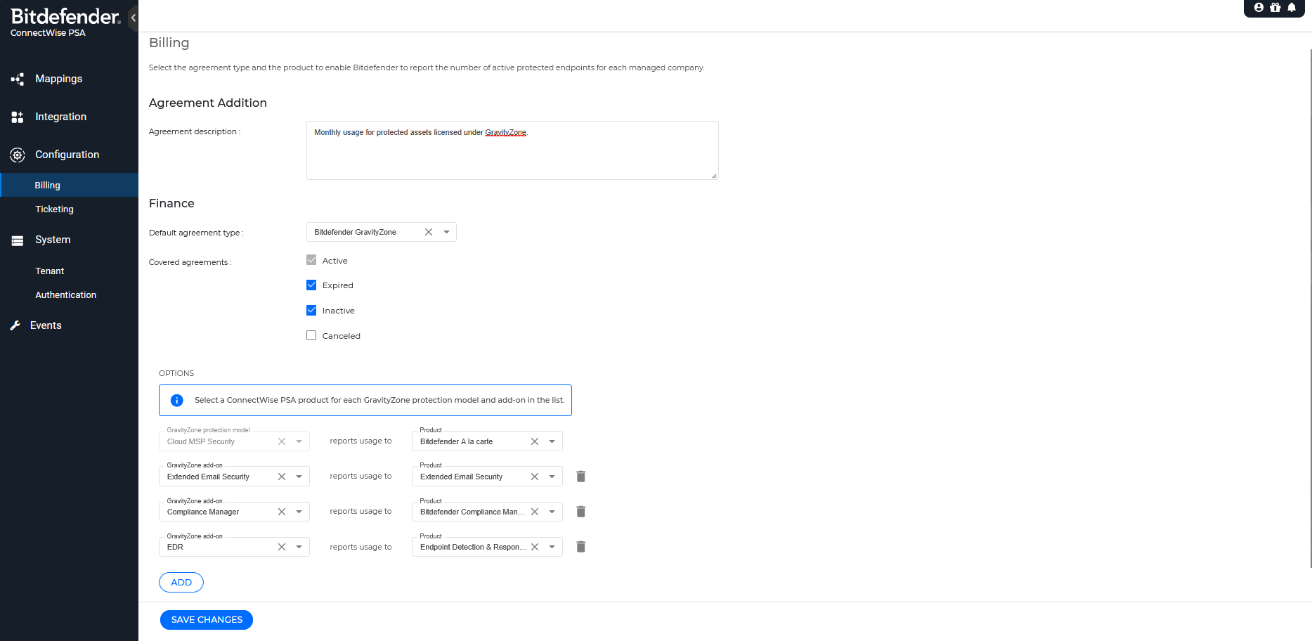Open the Extended Email Security product arrow
The image size is (1312, 641).
click(x=552, y=477)
